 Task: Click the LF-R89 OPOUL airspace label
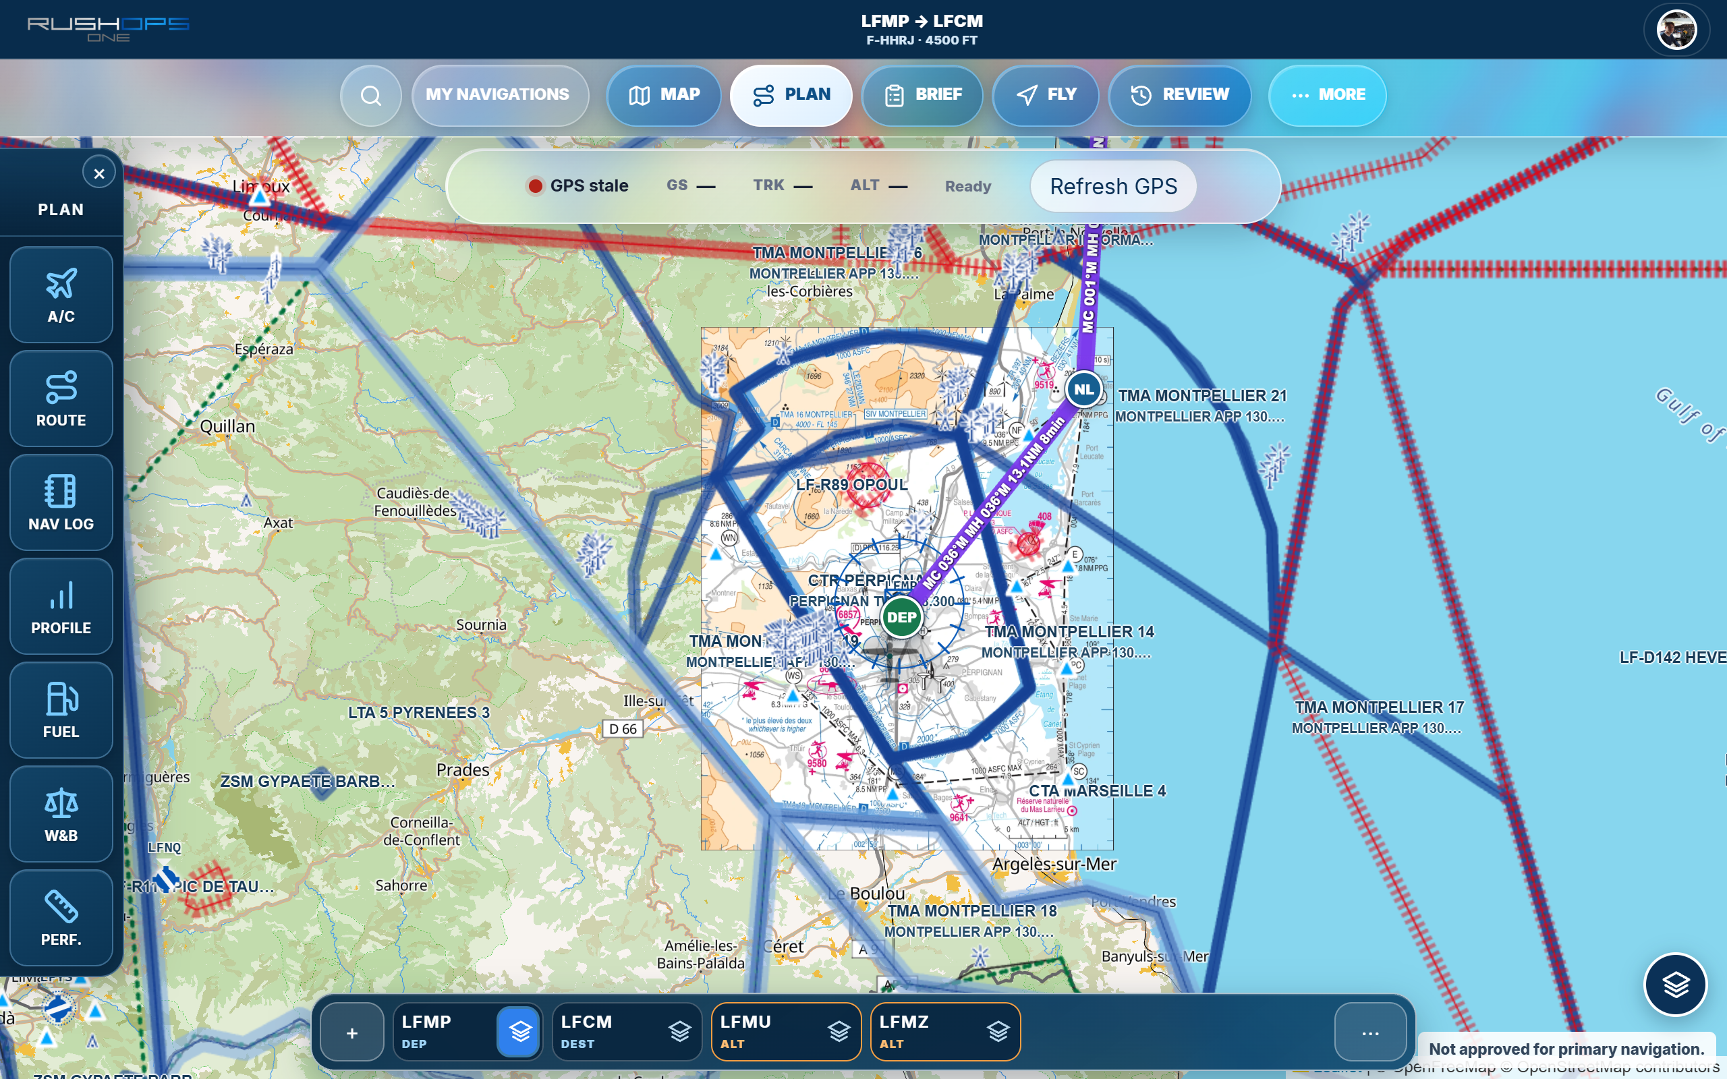coord(852,485)
